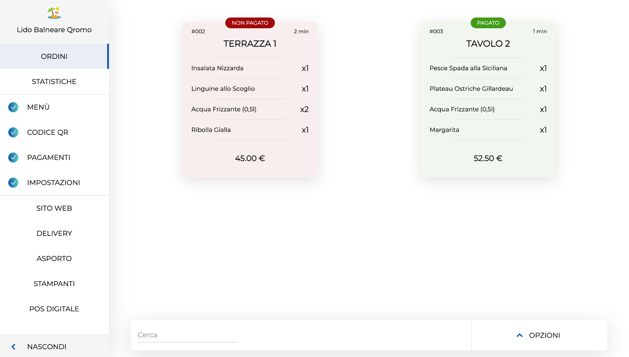This screenshot has width=629, height=357.
Task: Click Insalata Nizzarda item
Action: (217, 68)
